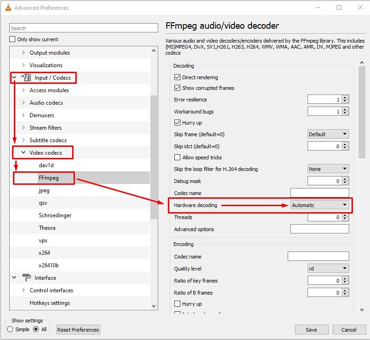
Task: Open the Skip frame dropdown
Action: [x=328, y=134]
